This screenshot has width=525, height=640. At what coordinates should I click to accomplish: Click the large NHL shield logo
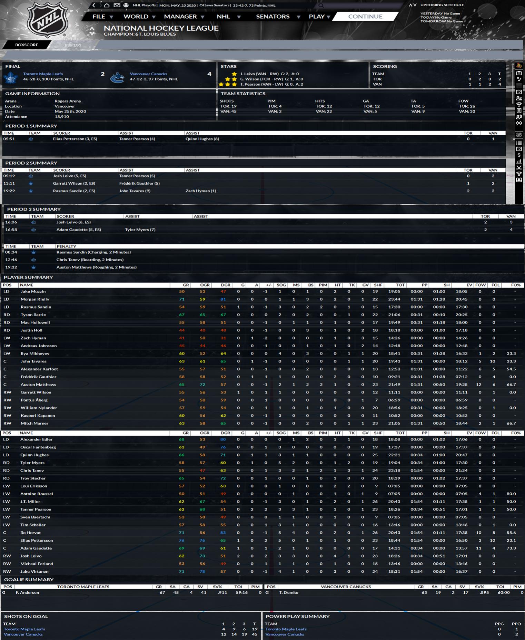coord(47,19)
